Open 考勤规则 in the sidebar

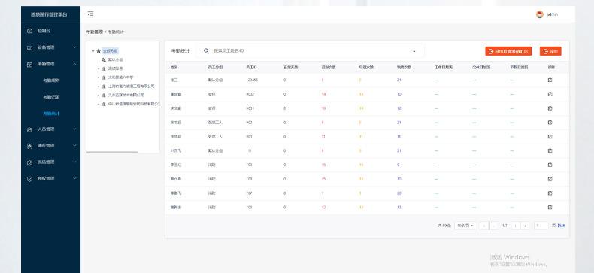51,80
